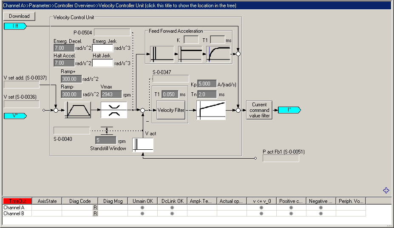Edit the Halt Accel. value field

pyautogui.click(x=64, y=63)
